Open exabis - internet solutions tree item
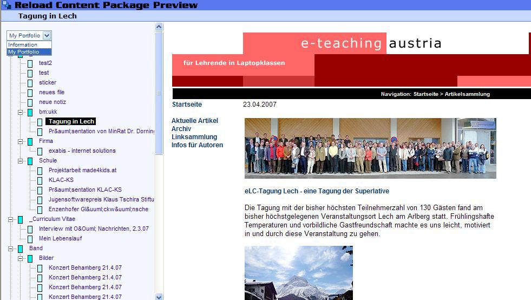This screenshot has width=531, height=300. click(x=82, y=151)
